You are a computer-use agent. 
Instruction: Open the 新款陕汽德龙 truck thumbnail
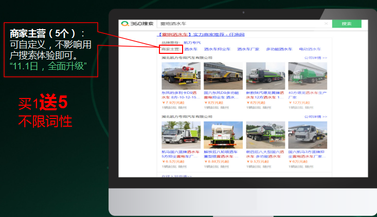265,76
